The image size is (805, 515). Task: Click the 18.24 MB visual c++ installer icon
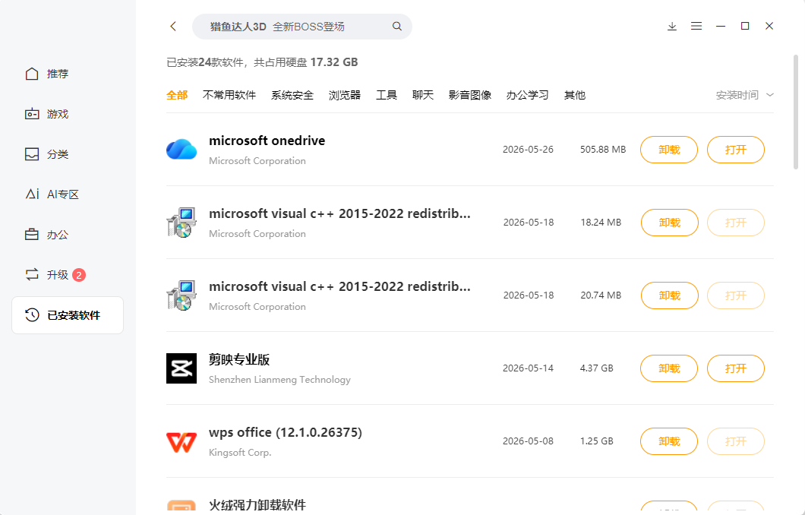182,223
